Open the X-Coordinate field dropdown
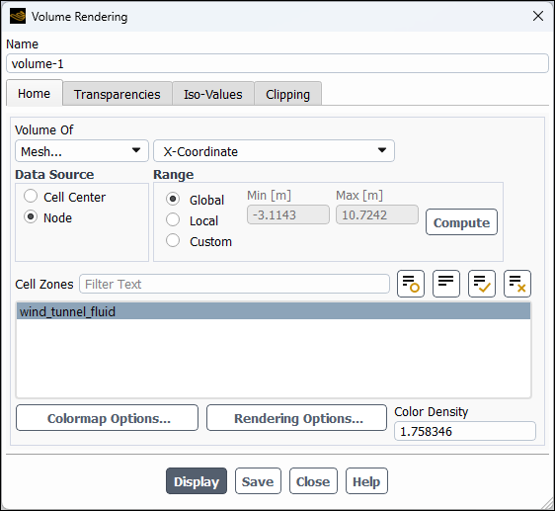 click(x=274, y=151)
